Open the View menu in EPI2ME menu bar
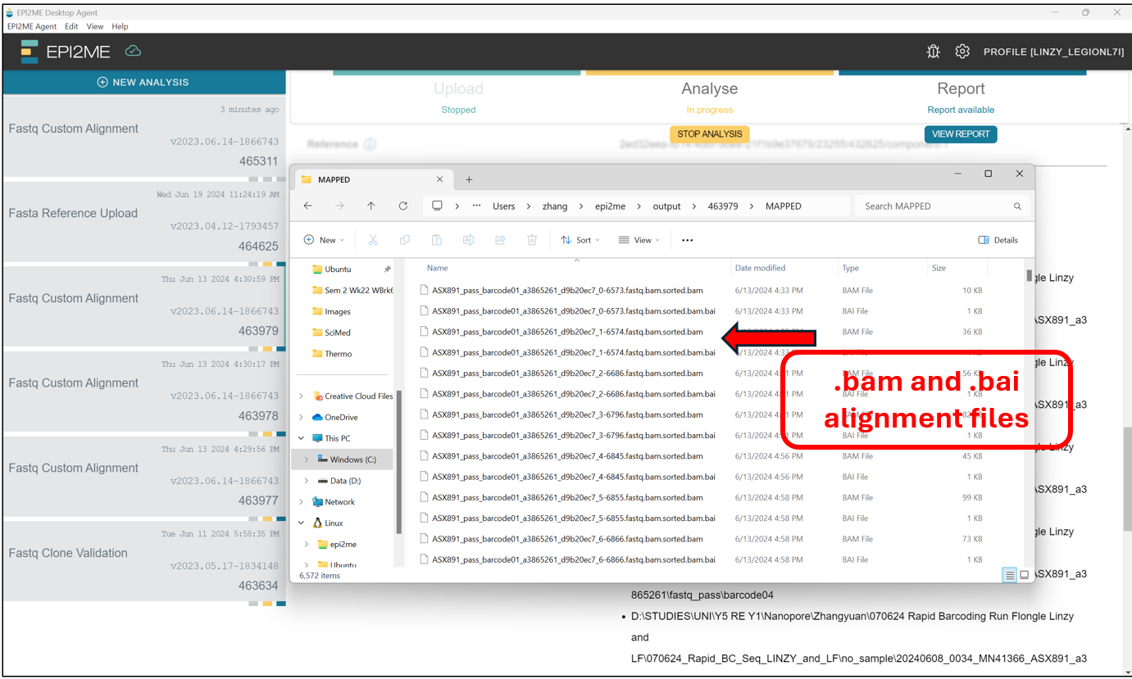Image resolution: width=1132 pixels, height=679 pixels. click(x=95, y=26)
